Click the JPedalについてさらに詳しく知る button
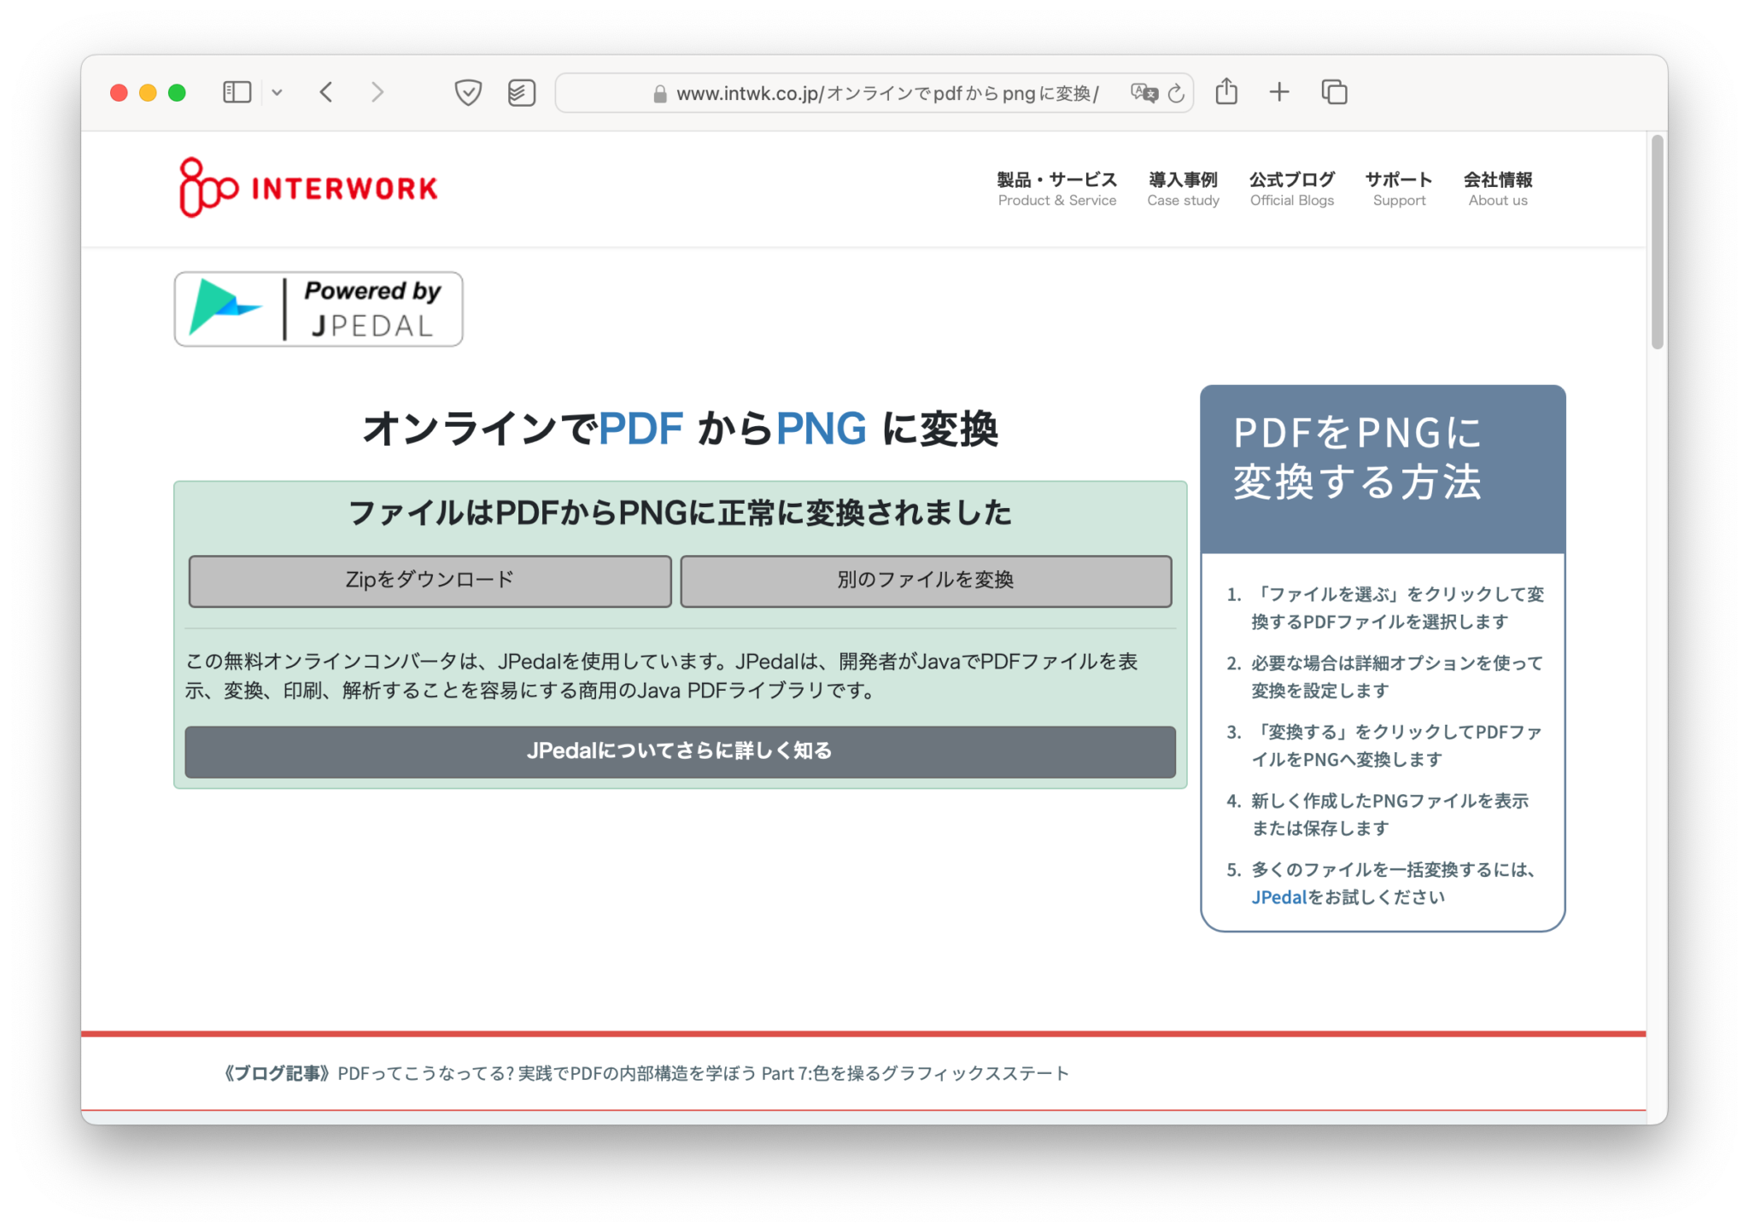The image size is (1749, 1232). click(680, 751)
